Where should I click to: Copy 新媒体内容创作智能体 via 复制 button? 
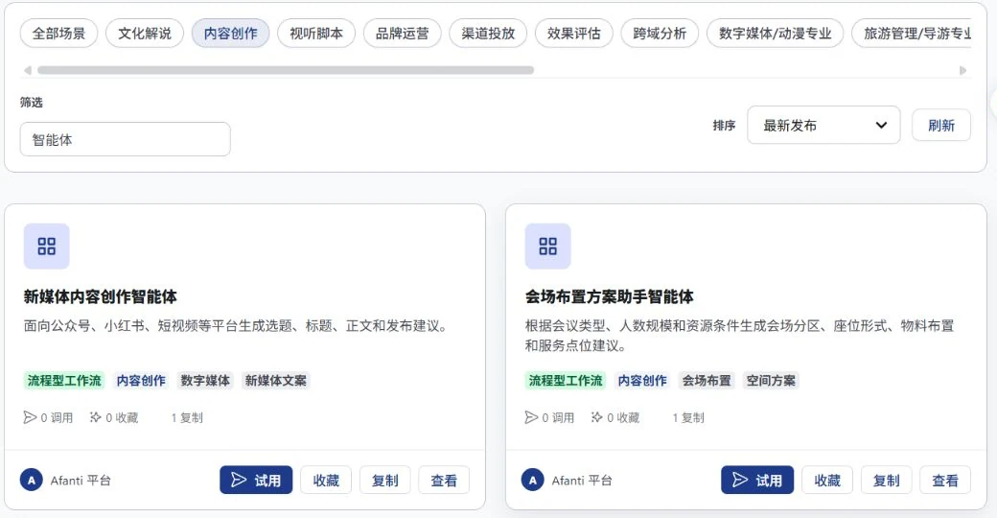385,480
